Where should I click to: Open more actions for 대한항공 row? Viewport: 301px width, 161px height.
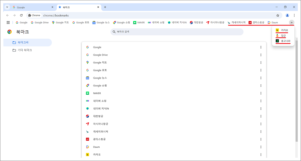click(x=261, y=116)
